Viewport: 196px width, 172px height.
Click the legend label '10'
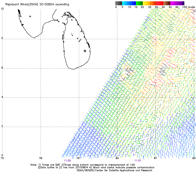coord(130,7)
